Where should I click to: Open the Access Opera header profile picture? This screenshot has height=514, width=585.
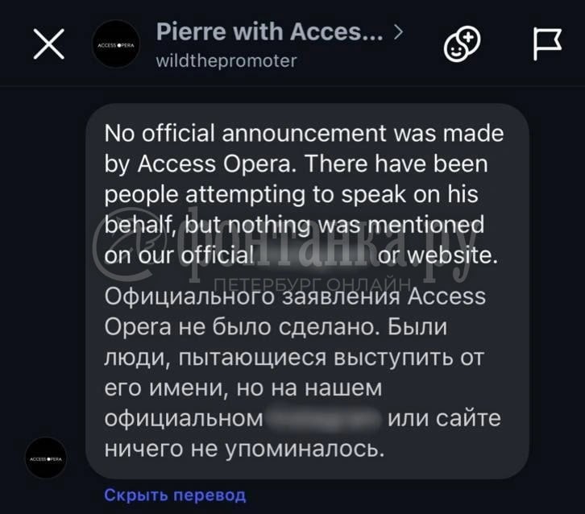[x=116, y=44]
